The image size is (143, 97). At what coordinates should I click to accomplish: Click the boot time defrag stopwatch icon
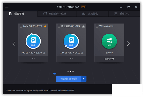coord(45,14)
